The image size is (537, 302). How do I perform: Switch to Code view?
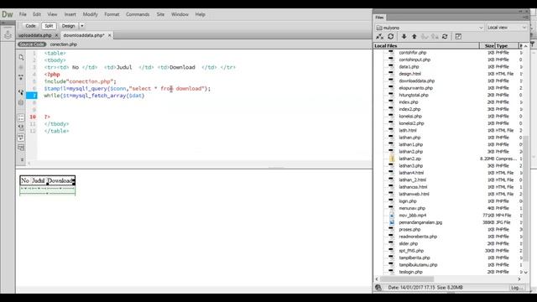(x=30, y=26)
